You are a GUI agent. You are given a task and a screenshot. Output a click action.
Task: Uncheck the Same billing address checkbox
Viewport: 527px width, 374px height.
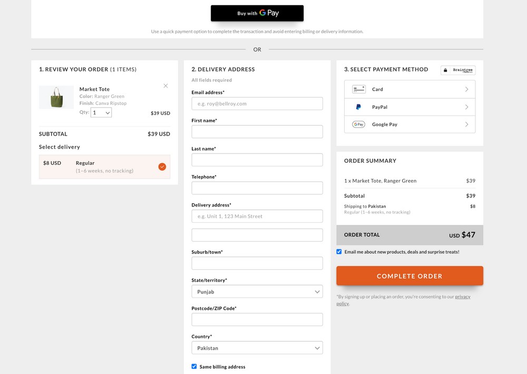click(x=194, y=366)
